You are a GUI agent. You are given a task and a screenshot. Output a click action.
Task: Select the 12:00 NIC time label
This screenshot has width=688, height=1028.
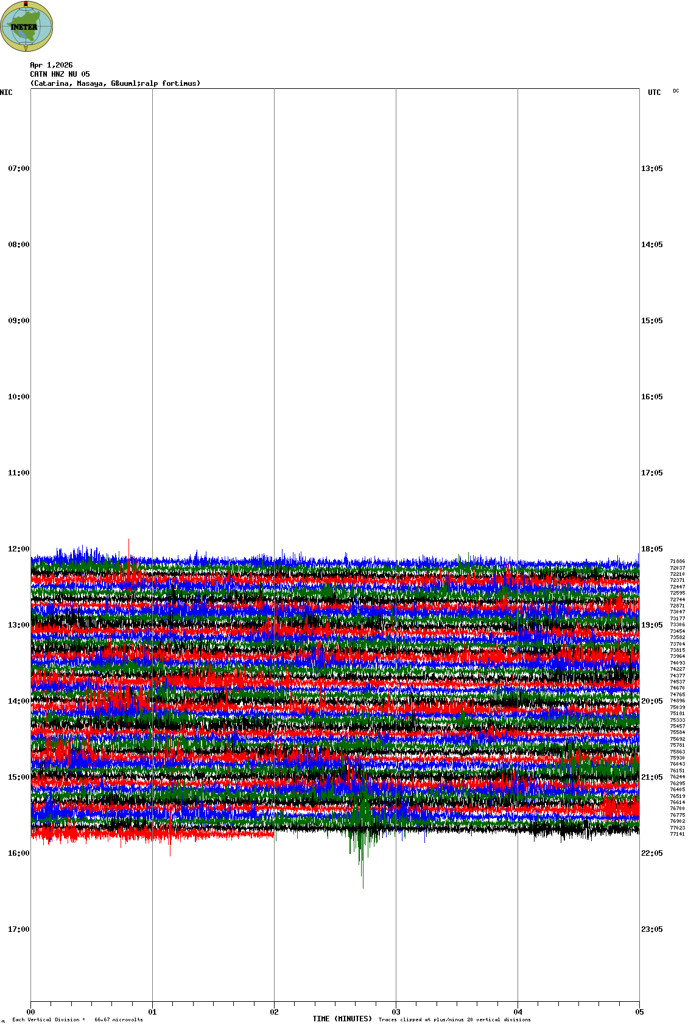coord(18,549)
